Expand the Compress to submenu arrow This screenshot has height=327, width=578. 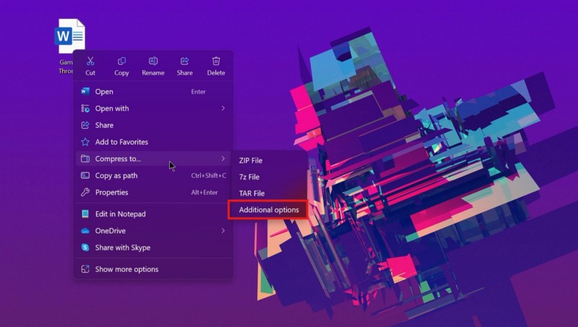coord(223,158)
